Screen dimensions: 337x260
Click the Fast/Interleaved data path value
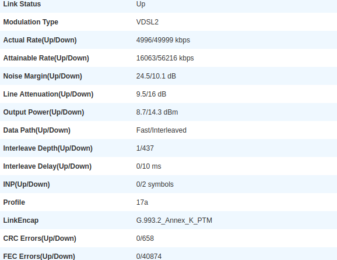161,130
